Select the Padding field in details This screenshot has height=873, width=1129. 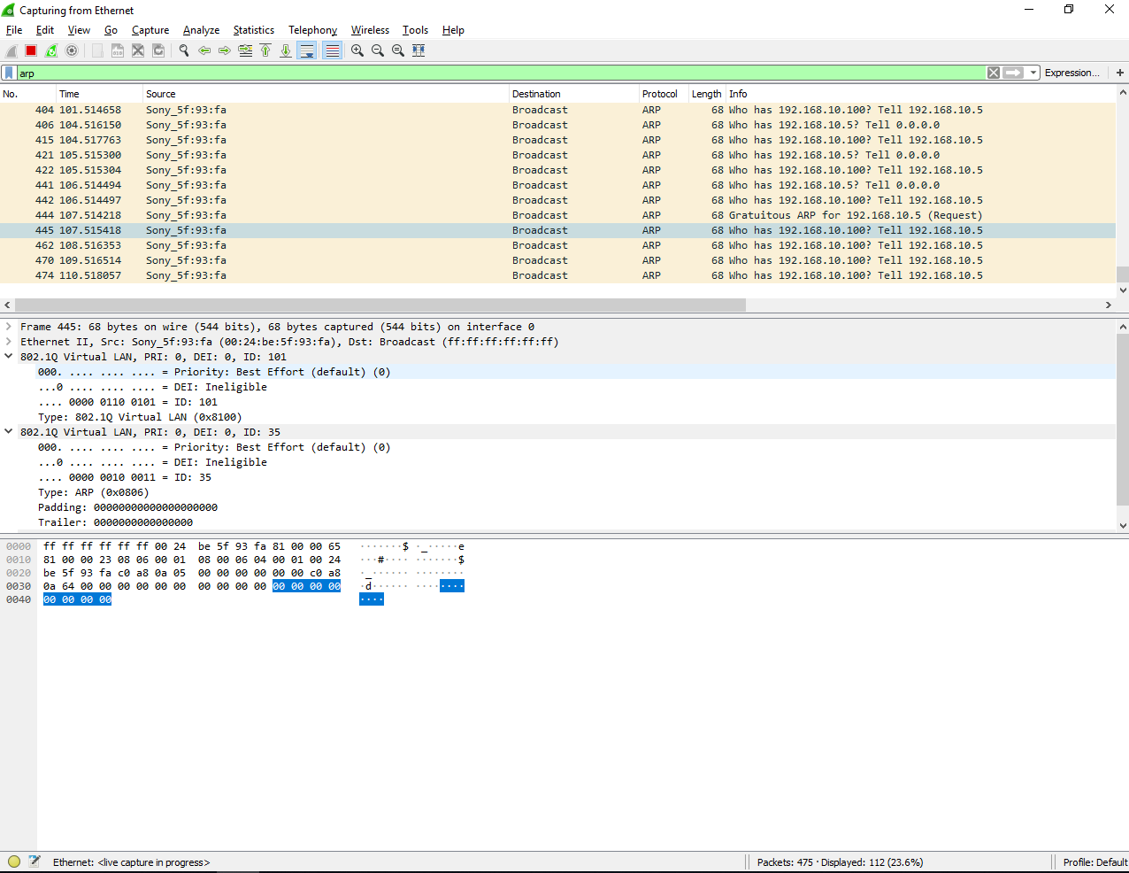click(x=127, y=507)
